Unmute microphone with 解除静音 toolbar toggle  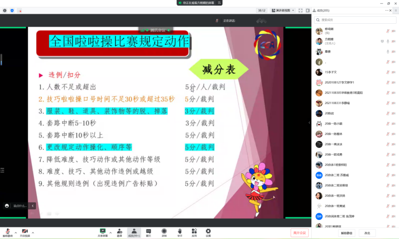(7, 232)
